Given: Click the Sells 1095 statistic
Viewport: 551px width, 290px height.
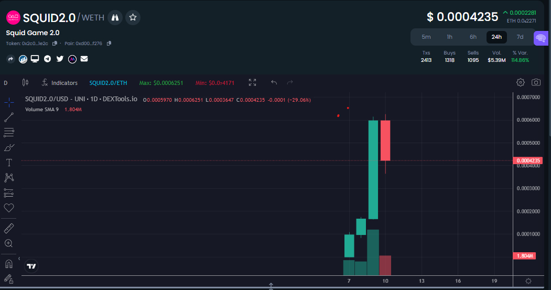Looking at the screenshot, I should 473,57.
